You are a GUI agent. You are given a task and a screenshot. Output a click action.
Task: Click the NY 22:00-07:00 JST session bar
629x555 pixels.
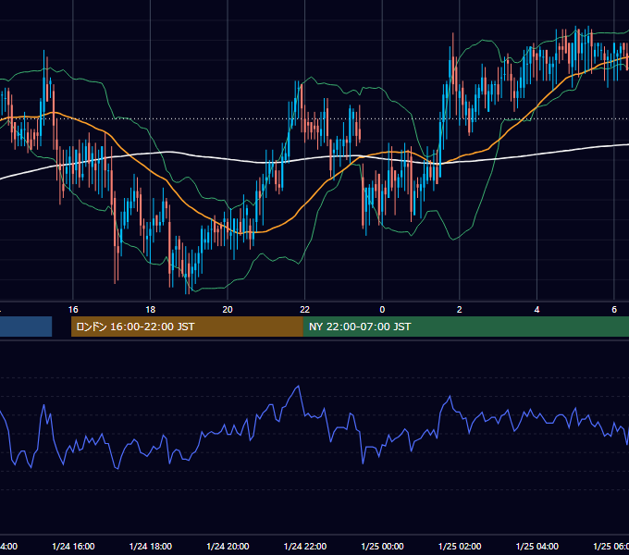point(465,327)
